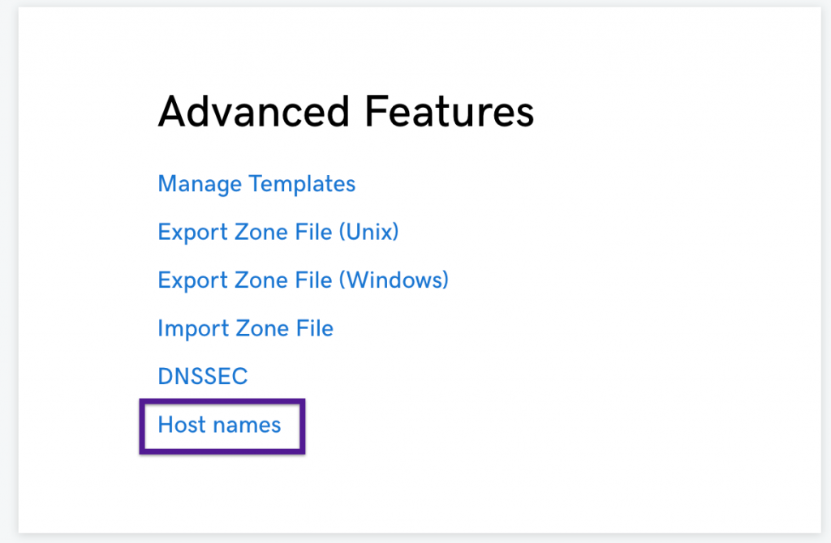Select the link directly above DNSSEC
The height and width of the screenshot is (543, 831).
[x=245, y=328]
